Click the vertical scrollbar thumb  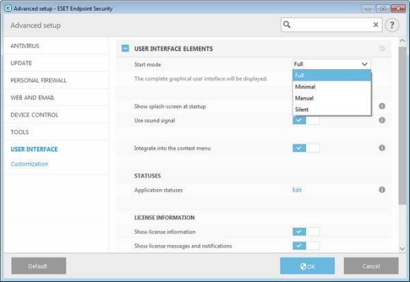point(402,126)
